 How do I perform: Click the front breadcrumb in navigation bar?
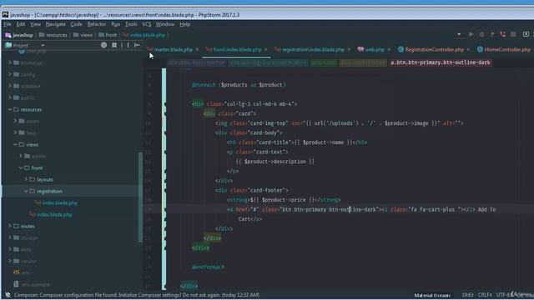point(108,35)
